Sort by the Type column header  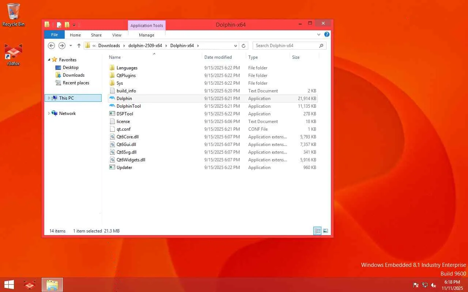point(268,57)
